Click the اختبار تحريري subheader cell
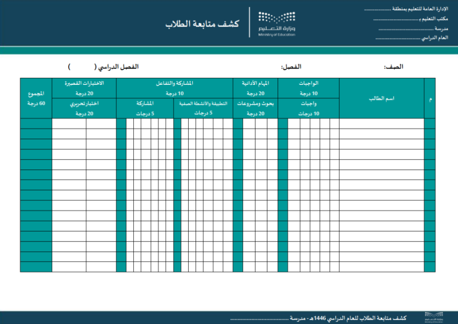This screenshot has width=458, height=324. (x=84, y=108)
